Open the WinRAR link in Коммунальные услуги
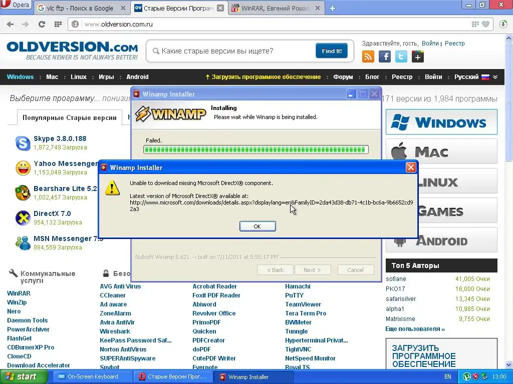 (x=19, y=293)
